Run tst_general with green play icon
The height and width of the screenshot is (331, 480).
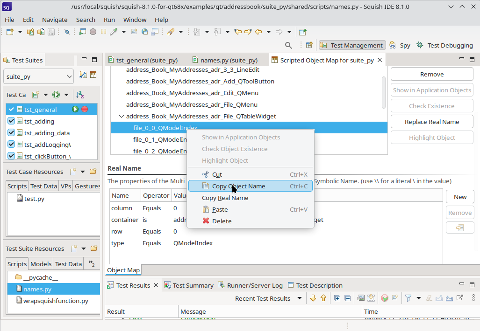75,110
